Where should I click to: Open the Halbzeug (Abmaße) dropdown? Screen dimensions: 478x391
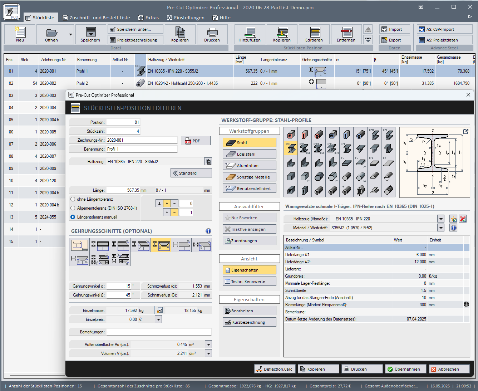click(441, 219)
